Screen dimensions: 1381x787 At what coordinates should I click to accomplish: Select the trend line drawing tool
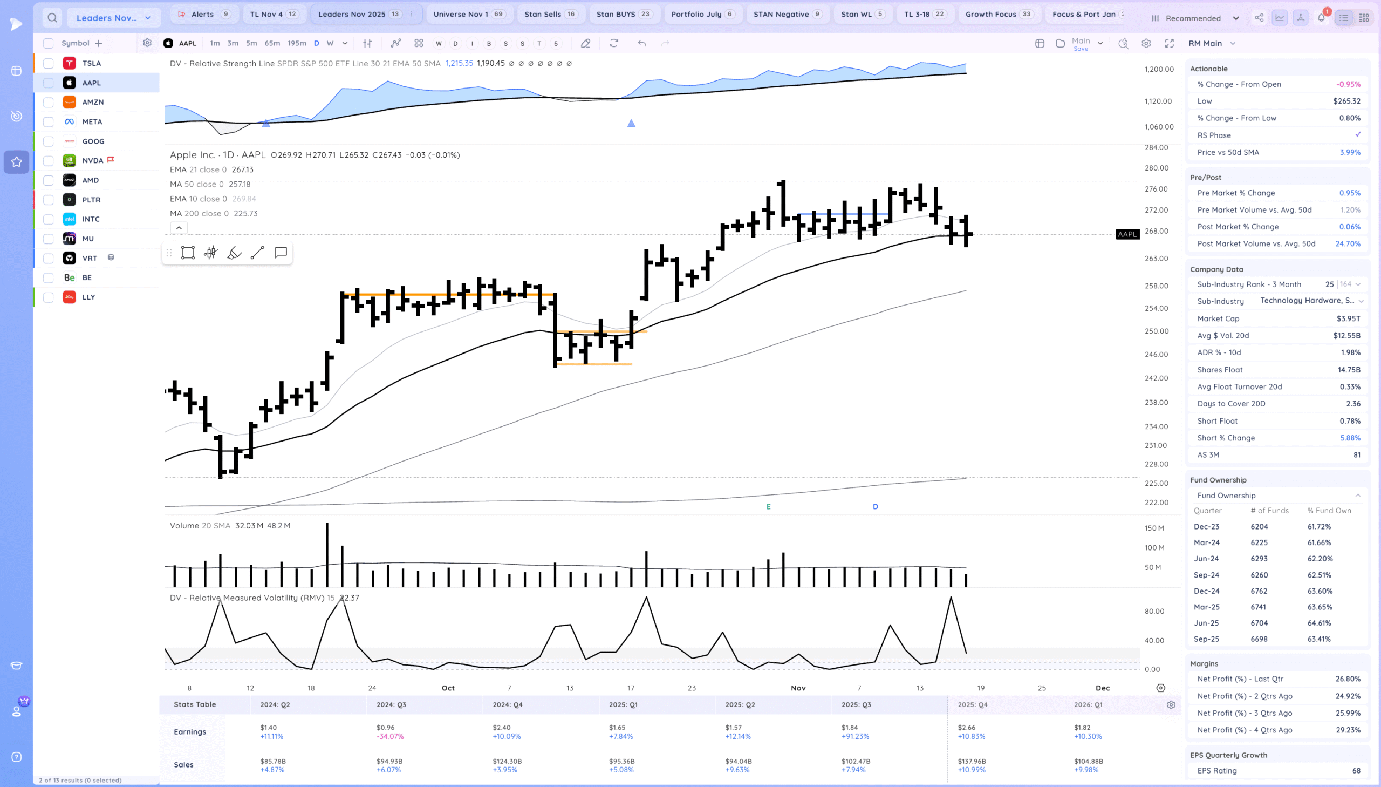(x=258, y=253)
